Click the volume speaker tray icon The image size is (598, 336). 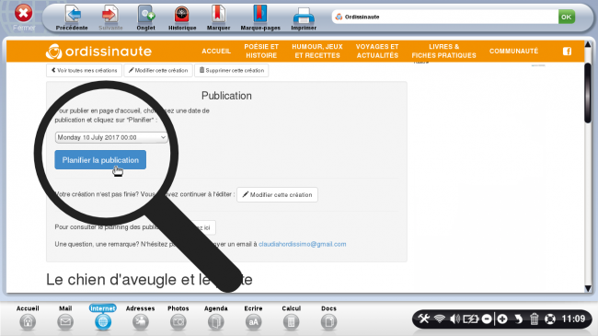[x=454, y=319]
